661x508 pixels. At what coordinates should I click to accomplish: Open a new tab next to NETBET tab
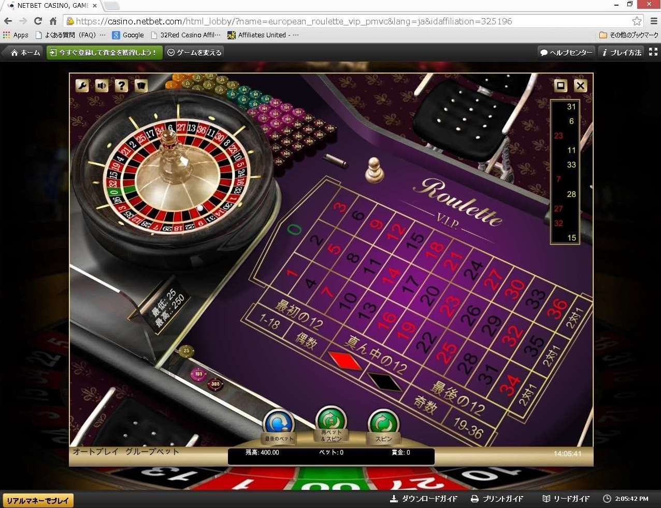tap(111, 6)
